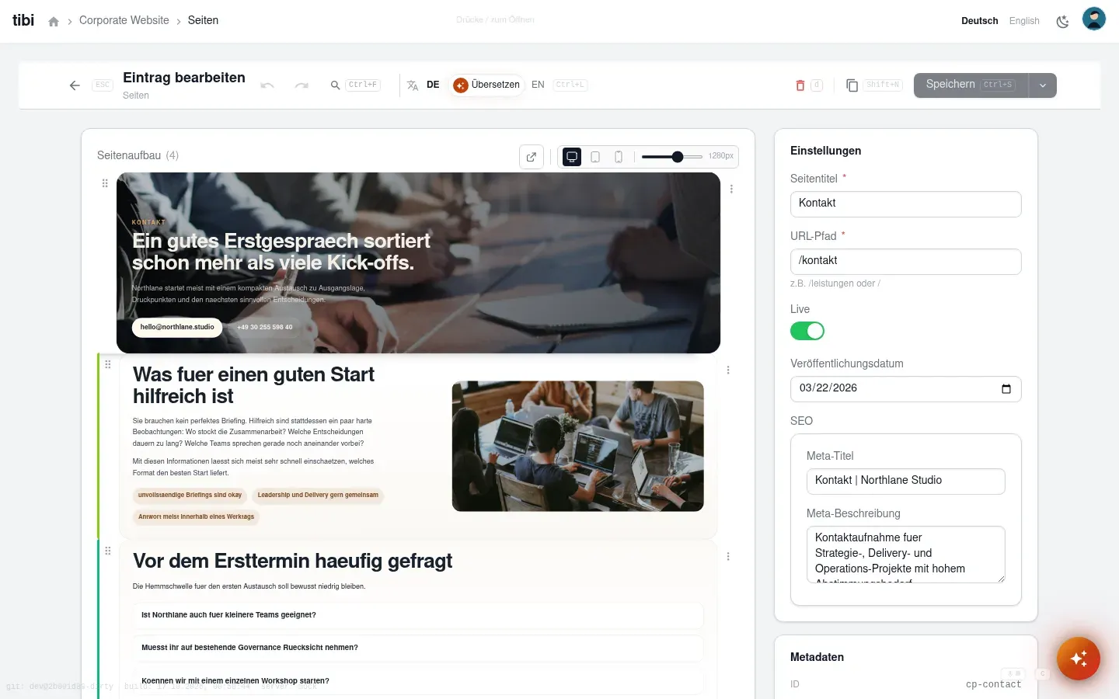Viewport: 1119px width, 699px height.
Task: Switch the preview to desktop view
Action: click(x=572, y=157)
